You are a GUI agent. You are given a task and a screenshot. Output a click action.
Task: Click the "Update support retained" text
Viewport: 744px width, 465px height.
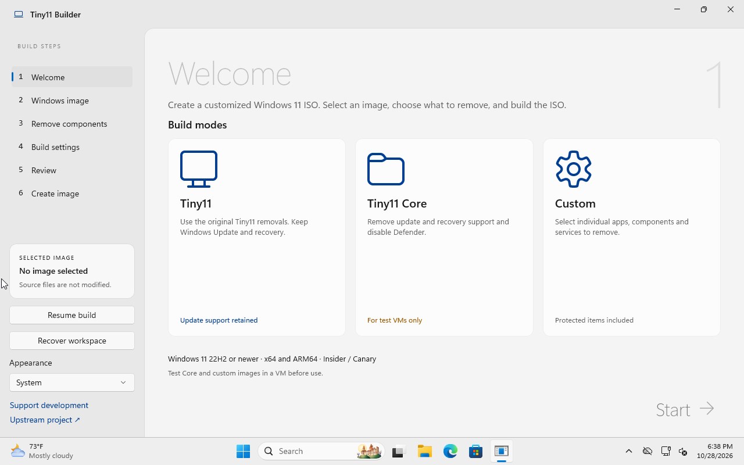219,320
